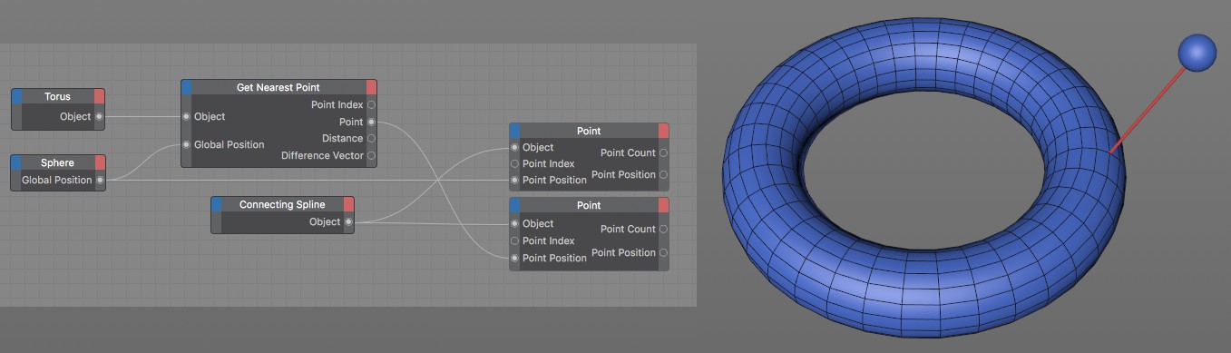Click the Sphere Global Position output port

point(99,180)
